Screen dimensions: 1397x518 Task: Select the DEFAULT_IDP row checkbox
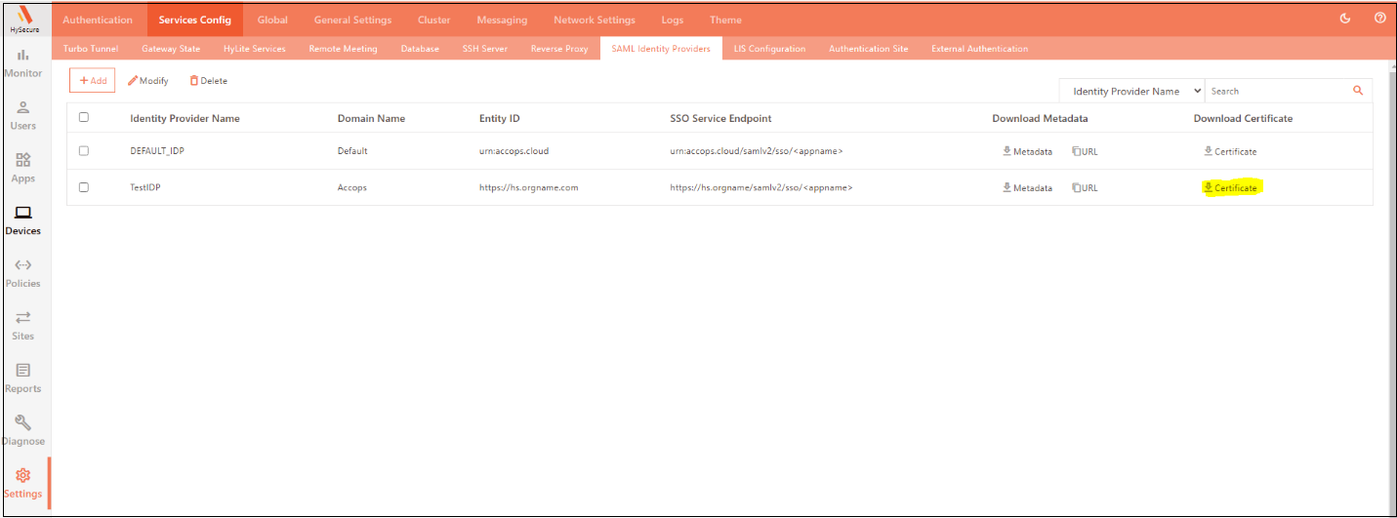[84, 151]
